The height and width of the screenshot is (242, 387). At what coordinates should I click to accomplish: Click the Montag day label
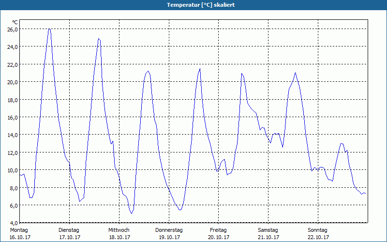(x=19, y=230)
